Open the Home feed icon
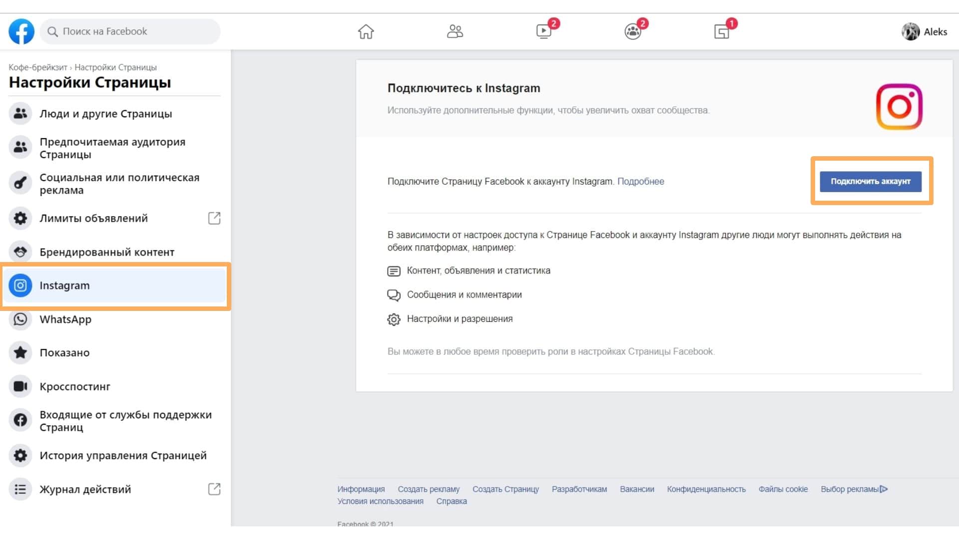 366,31
